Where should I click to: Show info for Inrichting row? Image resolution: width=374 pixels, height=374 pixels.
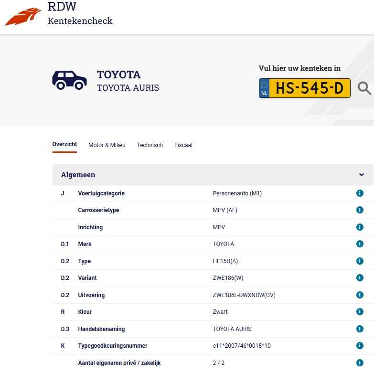pyautogui.click(x=360, y=227)
